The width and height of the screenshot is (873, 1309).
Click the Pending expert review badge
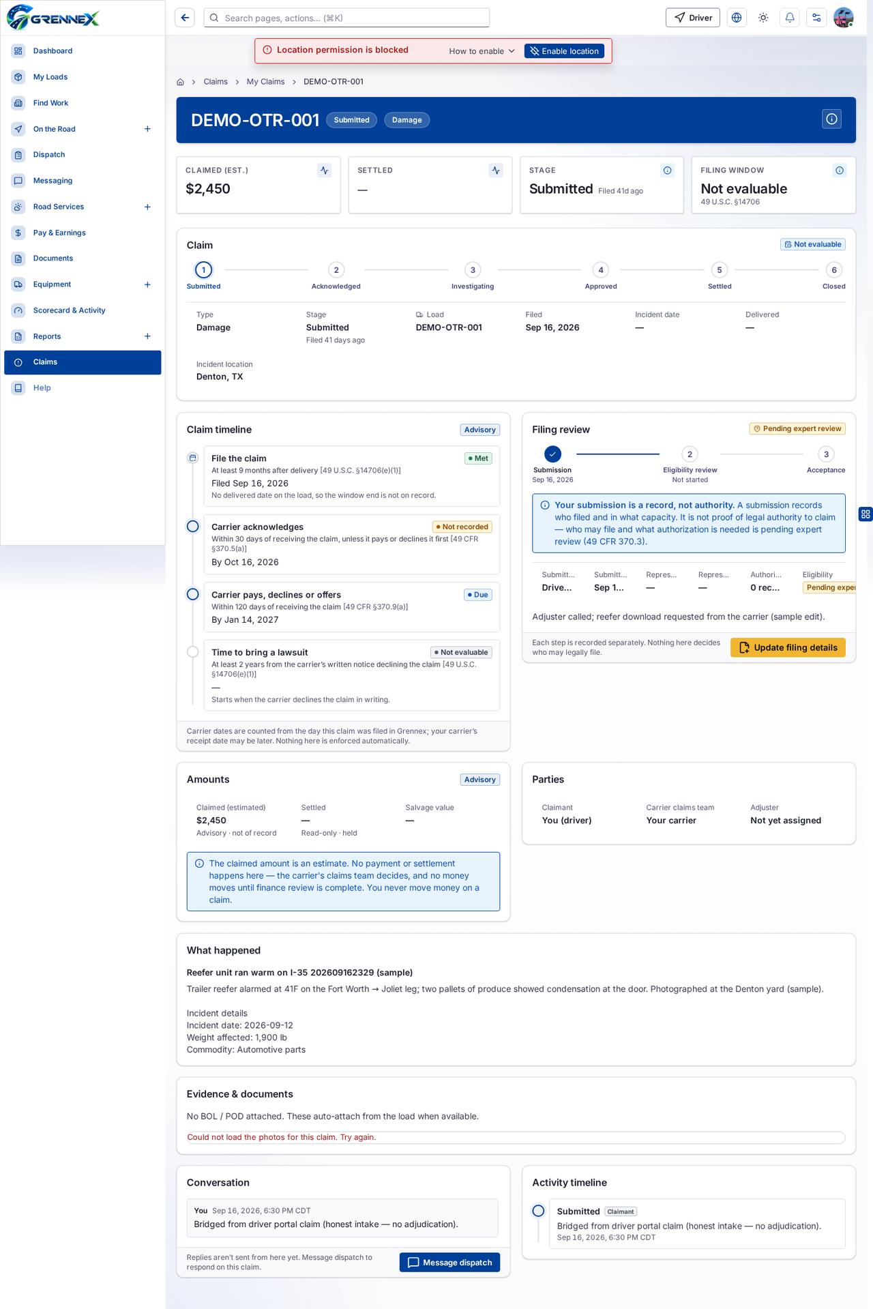(x=797, y=428)
